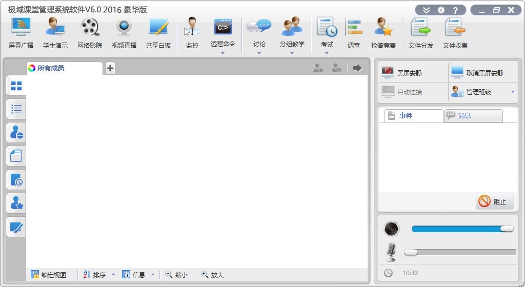Launch Network Cinema (网络影院)

pos(90,33)
